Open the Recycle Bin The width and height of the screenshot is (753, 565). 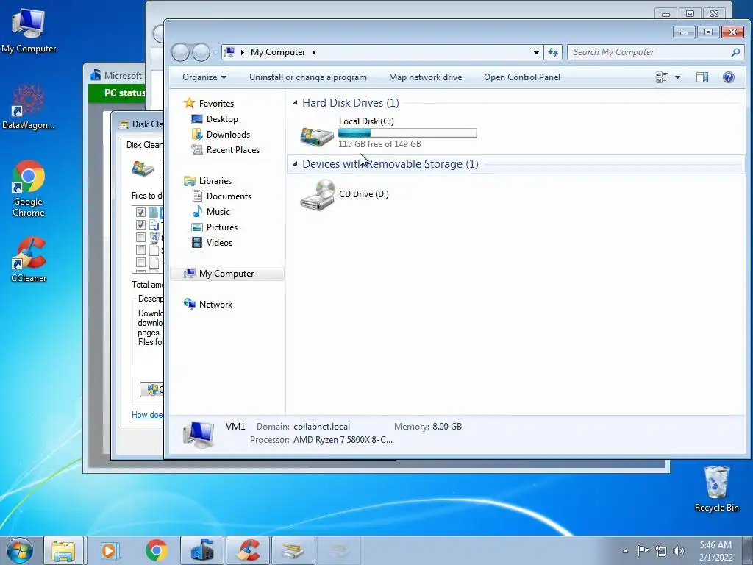(x=716, y=488)
